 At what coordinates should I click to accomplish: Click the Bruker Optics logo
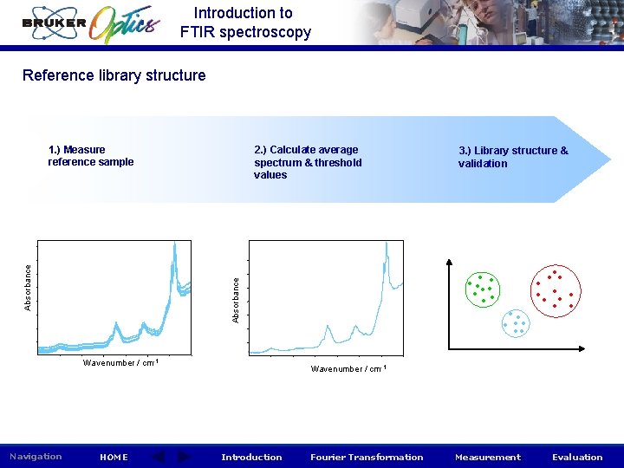click(91, 23)
